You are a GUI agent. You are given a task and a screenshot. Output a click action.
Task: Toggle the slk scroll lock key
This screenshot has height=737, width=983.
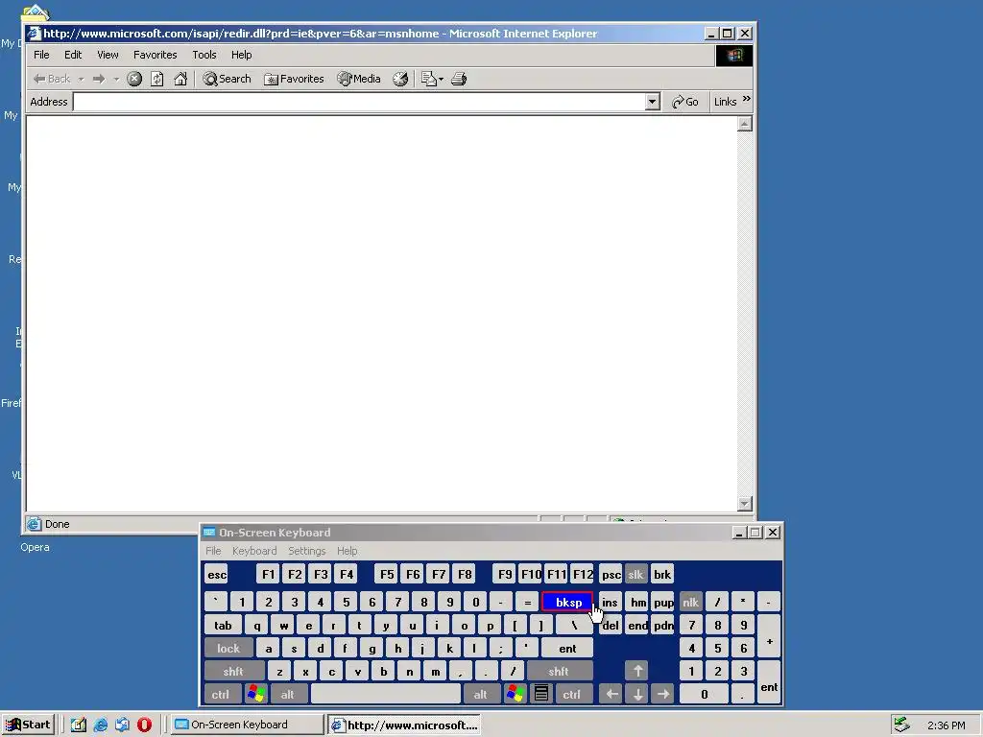635,575
